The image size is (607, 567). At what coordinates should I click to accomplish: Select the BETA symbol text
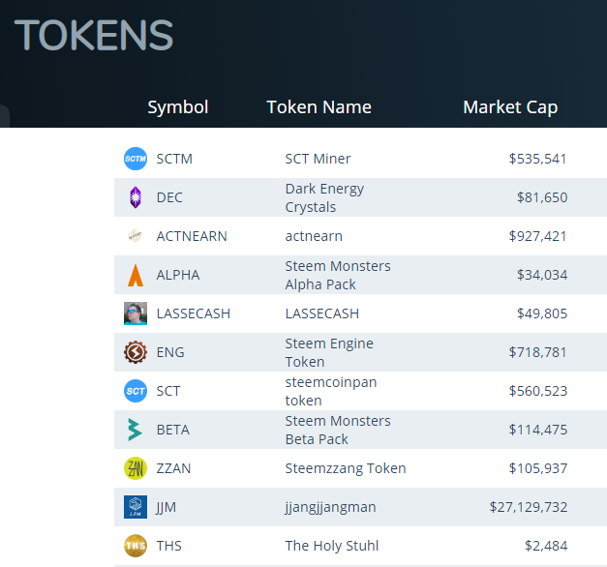(173, 430)
